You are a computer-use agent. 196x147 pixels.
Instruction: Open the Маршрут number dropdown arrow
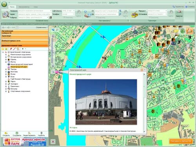click(x=166, y=11)
